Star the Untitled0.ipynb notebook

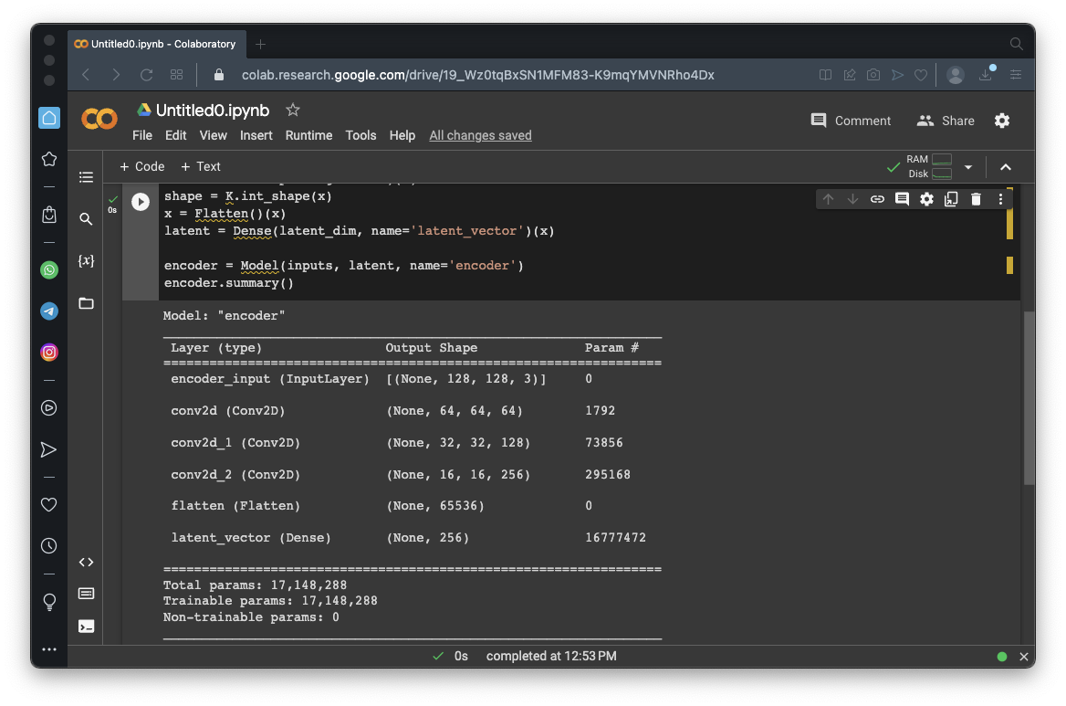(292, 110)
